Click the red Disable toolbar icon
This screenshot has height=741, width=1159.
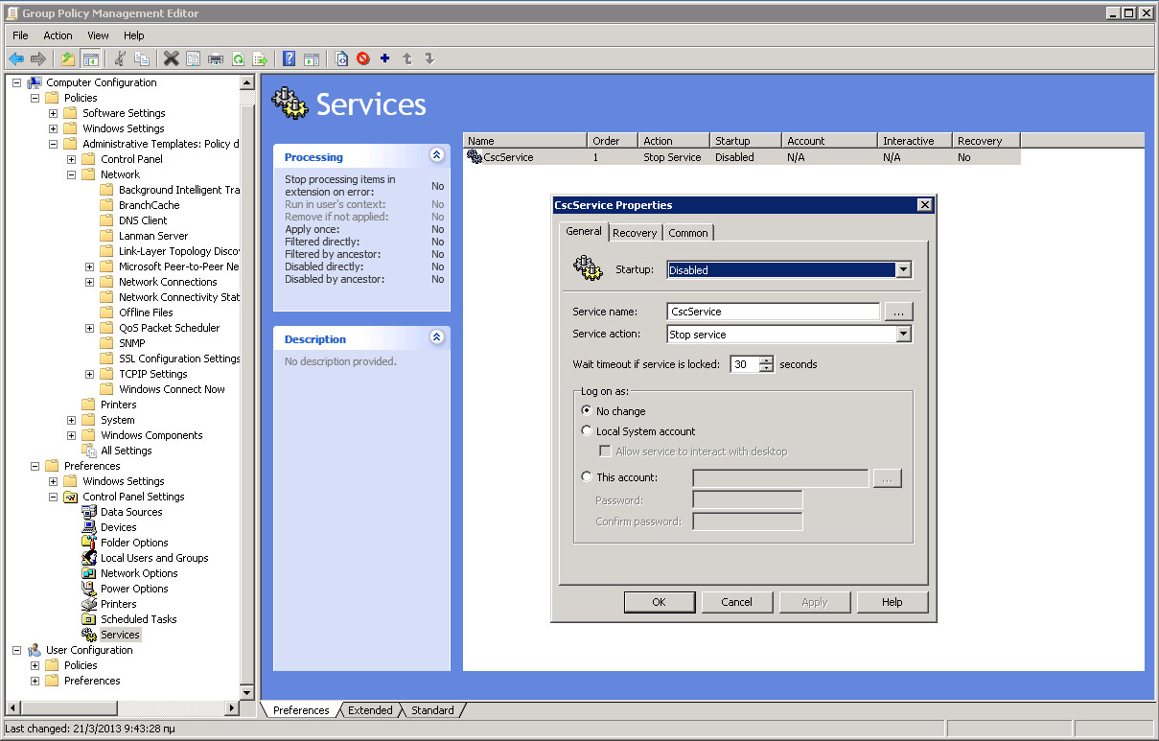tap(363, 58)
